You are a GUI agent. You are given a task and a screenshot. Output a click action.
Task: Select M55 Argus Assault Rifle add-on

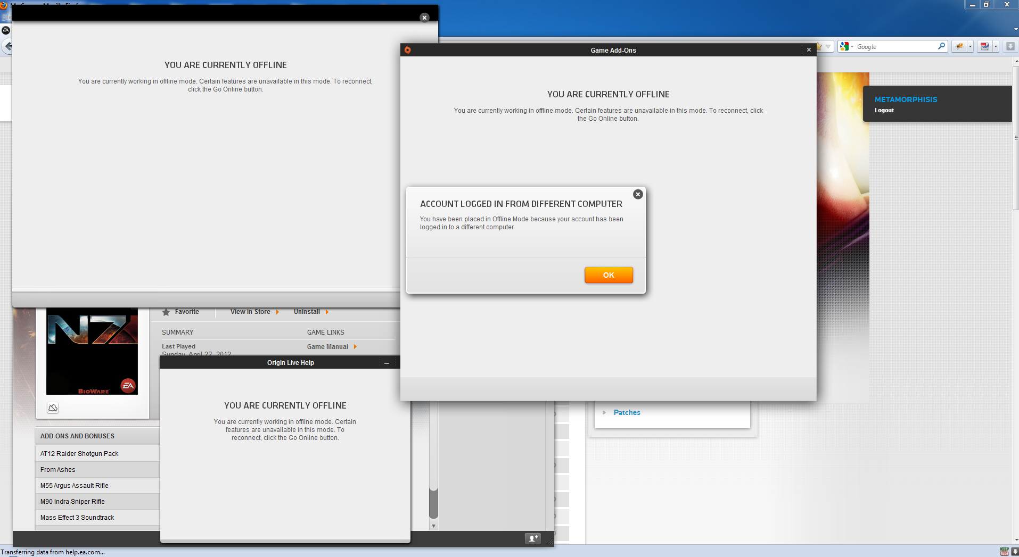(x=97, y=486)
